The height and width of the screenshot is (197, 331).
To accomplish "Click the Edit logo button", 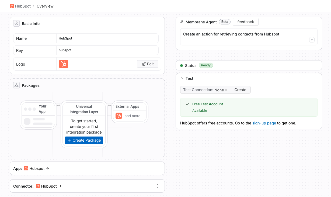I will [148, 64].
